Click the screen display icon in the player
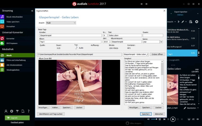 point(189,119)
